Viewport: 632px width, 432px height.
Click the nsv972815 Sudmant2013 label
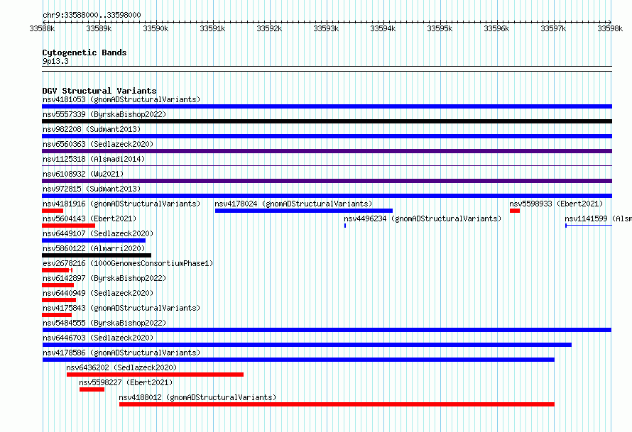92,189
